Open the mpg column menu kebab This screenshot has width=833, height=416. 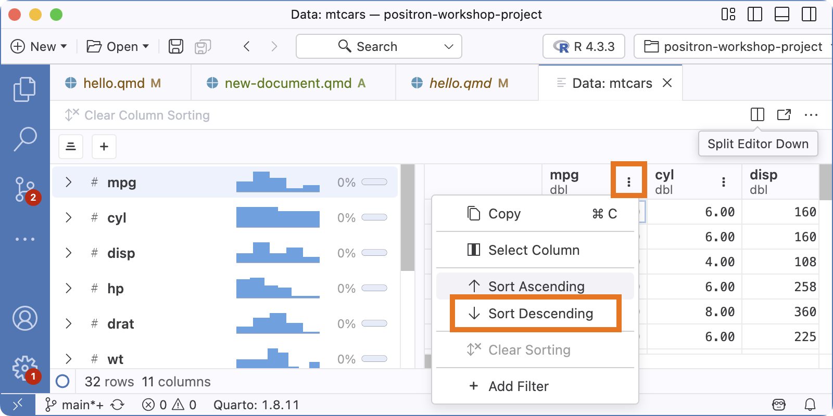coord(629,181)
